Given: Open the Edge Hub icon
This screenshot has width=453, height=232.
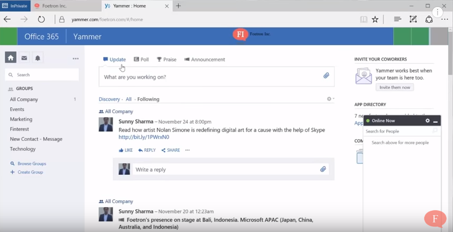Looking at the screenshot, I should (x=398, y=19).
